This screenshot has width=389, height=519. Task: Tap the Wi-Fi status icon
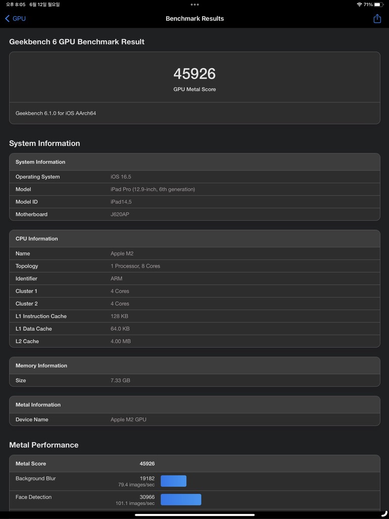359,5
